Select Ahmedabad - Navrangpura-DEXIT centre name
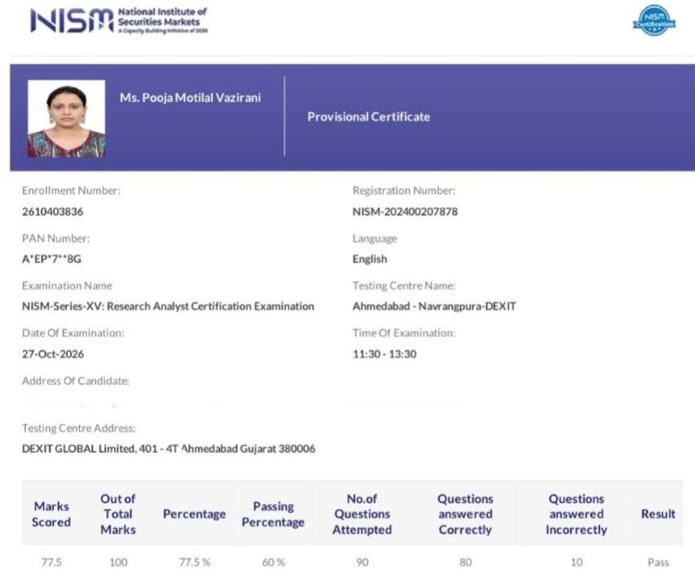 click(x=434, y=307)
